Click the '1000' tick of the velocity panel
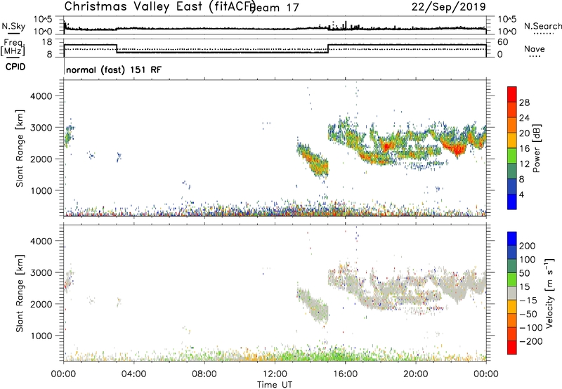This screenshot has width=562, height=389. pos(41,336)
